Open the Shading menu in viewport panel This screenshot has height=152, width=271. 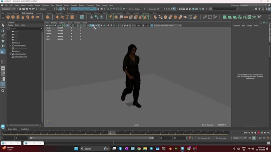pos(54,23)
